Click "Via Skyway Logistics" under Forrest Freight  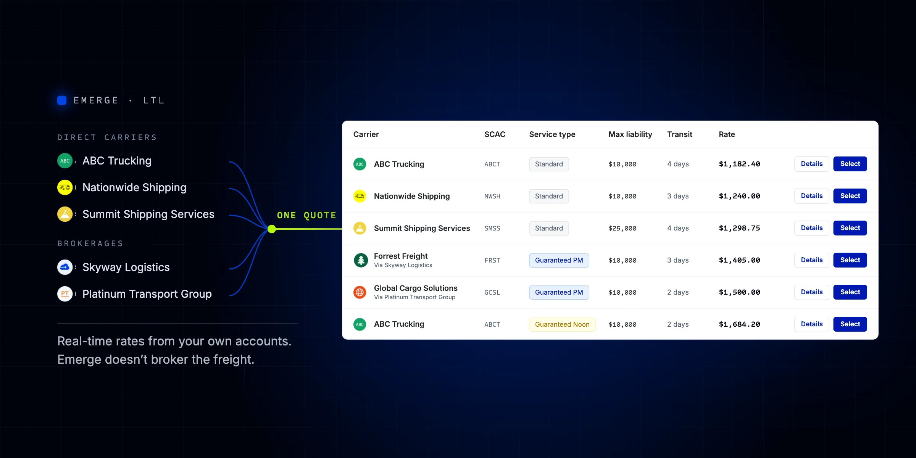(x=403, y=265)
